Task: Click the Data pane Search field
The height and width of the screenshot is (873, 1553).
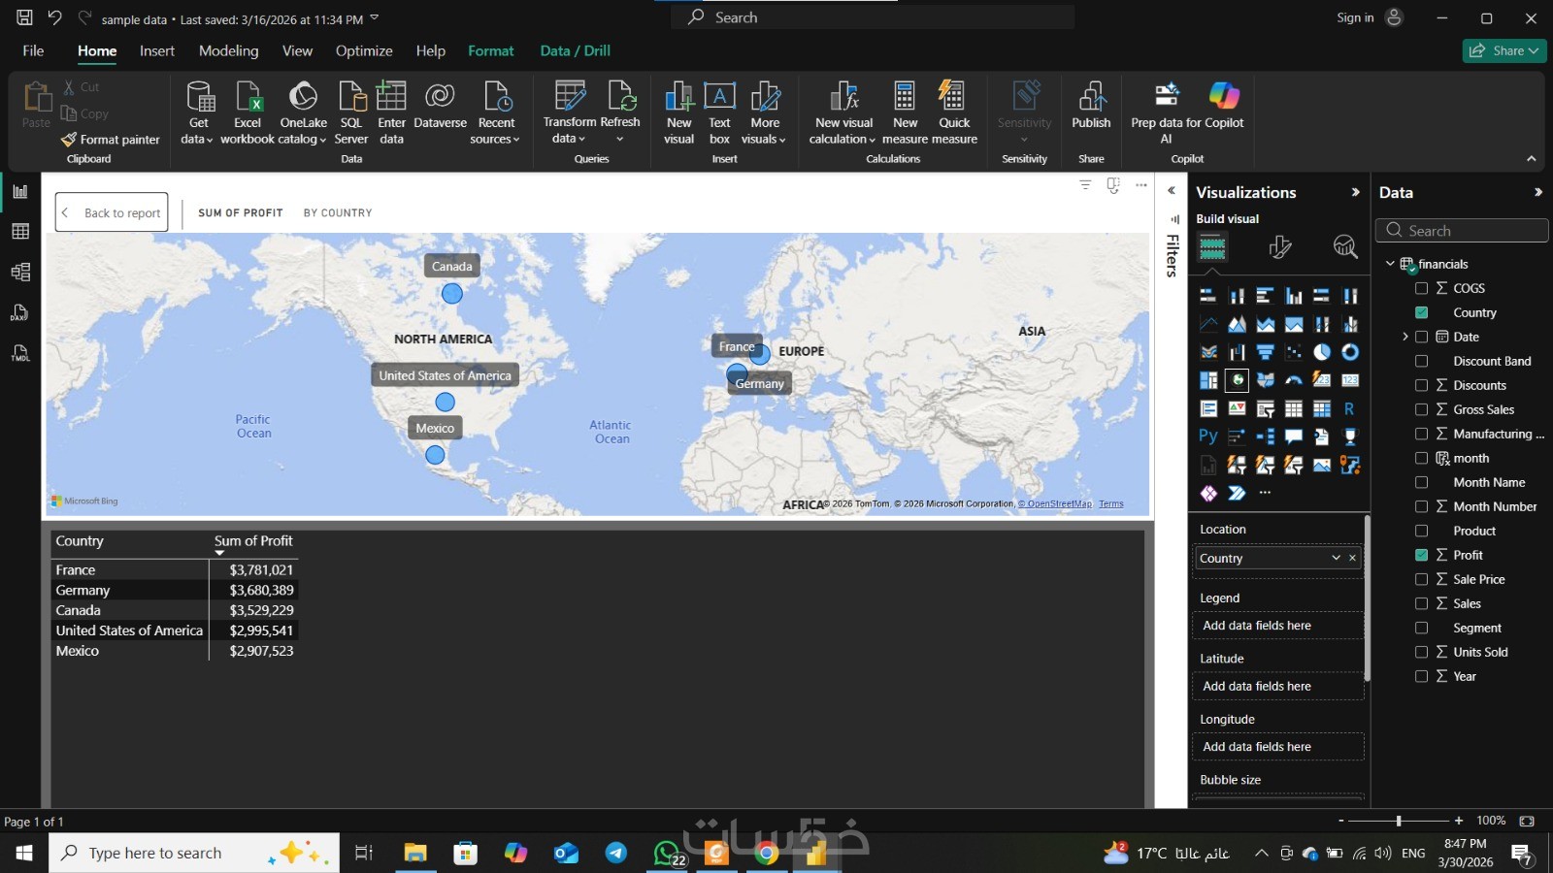Action: coord(1462,231)
